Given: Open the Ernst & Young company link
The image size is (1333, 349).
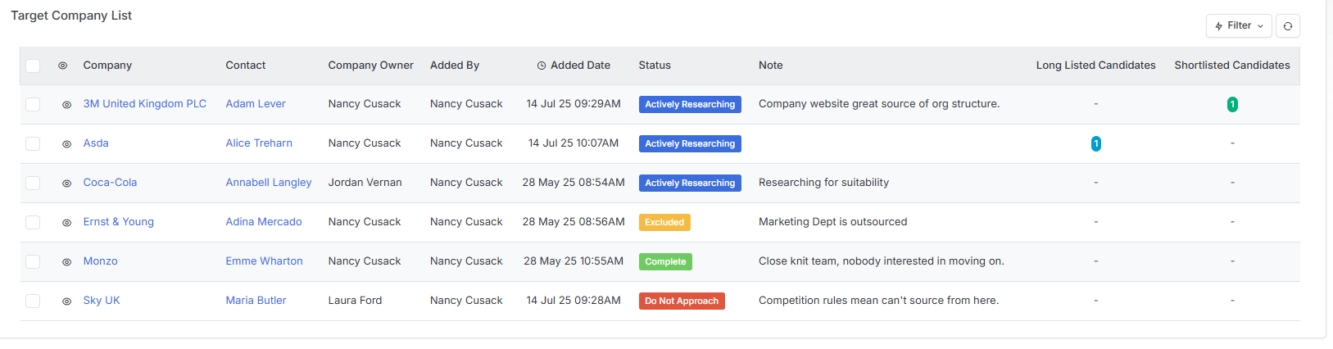Looking at the screenshot, I should pos(119,222).
